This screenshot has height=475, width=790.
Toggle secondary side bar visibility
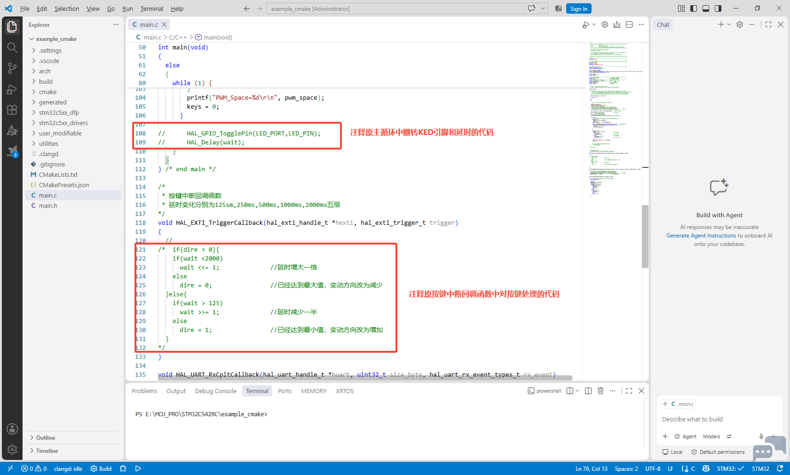click(718, 8)
